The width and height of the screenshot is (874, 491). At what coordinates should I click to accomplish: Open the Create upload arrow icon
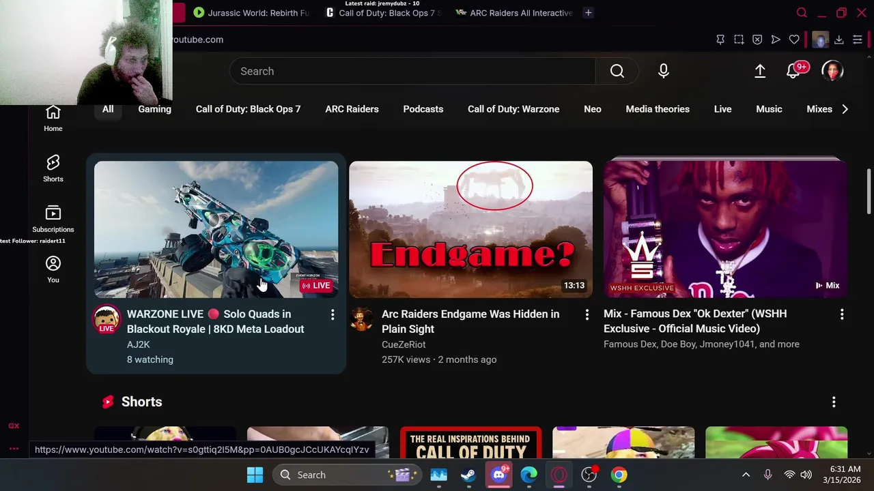click(760, 71)
